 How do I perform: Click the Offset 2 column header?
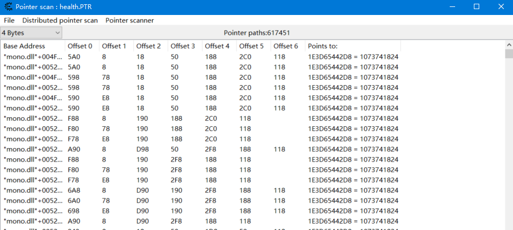pos(148,46)
